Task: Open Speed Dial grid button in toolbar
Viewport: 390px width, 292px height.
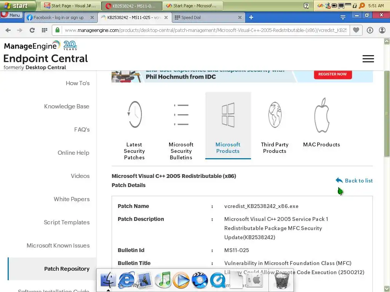Action: [45, 30]
